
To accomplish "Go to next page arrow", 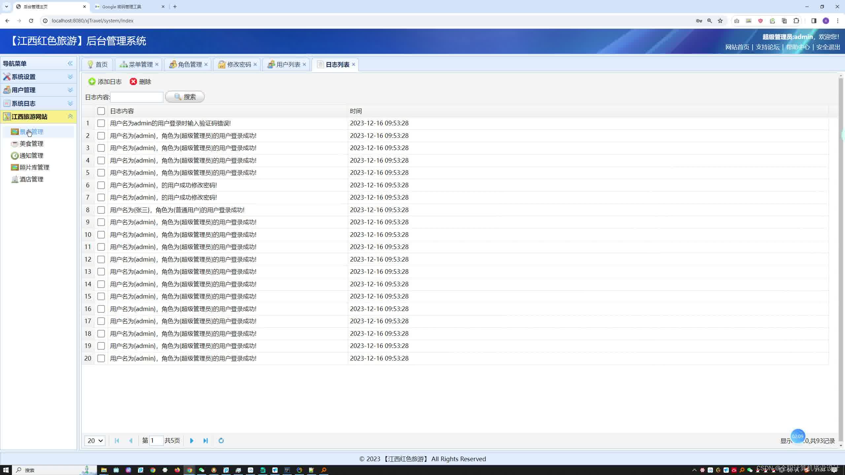I will pyautogui.click(x=192, y=440).
